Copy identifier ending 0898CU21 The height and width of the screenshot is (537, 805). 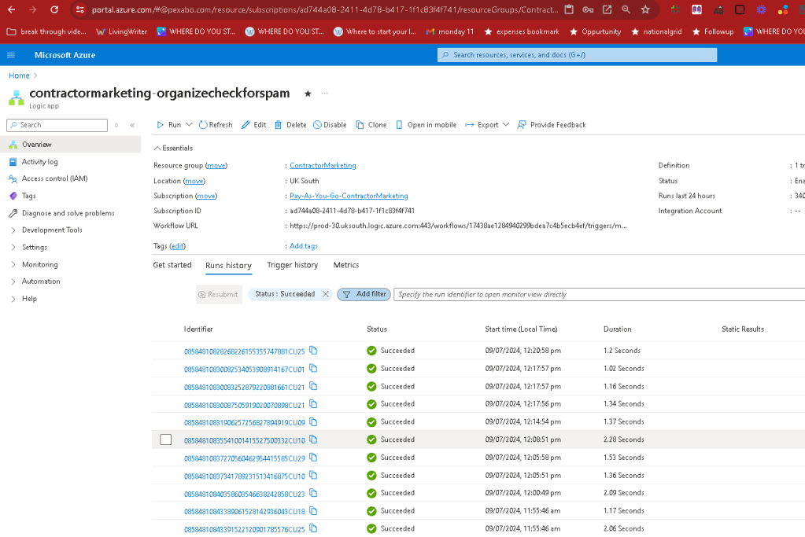[313, 404]
